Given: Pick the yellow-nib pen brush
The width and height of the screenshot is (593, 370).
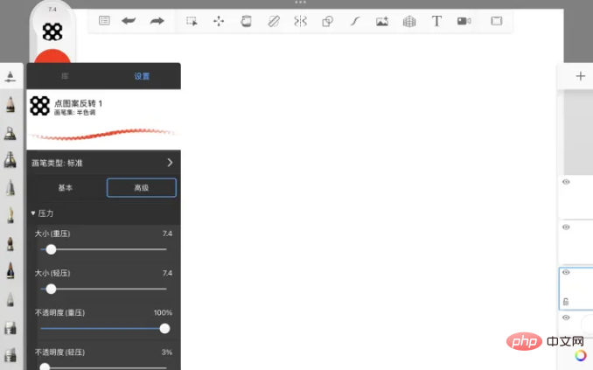Looking at the screenshot, I should click(x=10, y=215).
